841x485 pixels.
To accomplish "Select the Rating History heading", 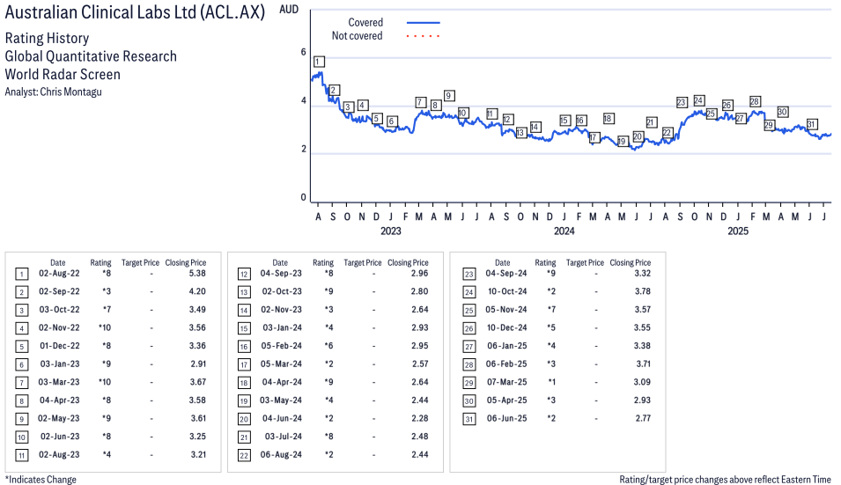I will (47, 39).
